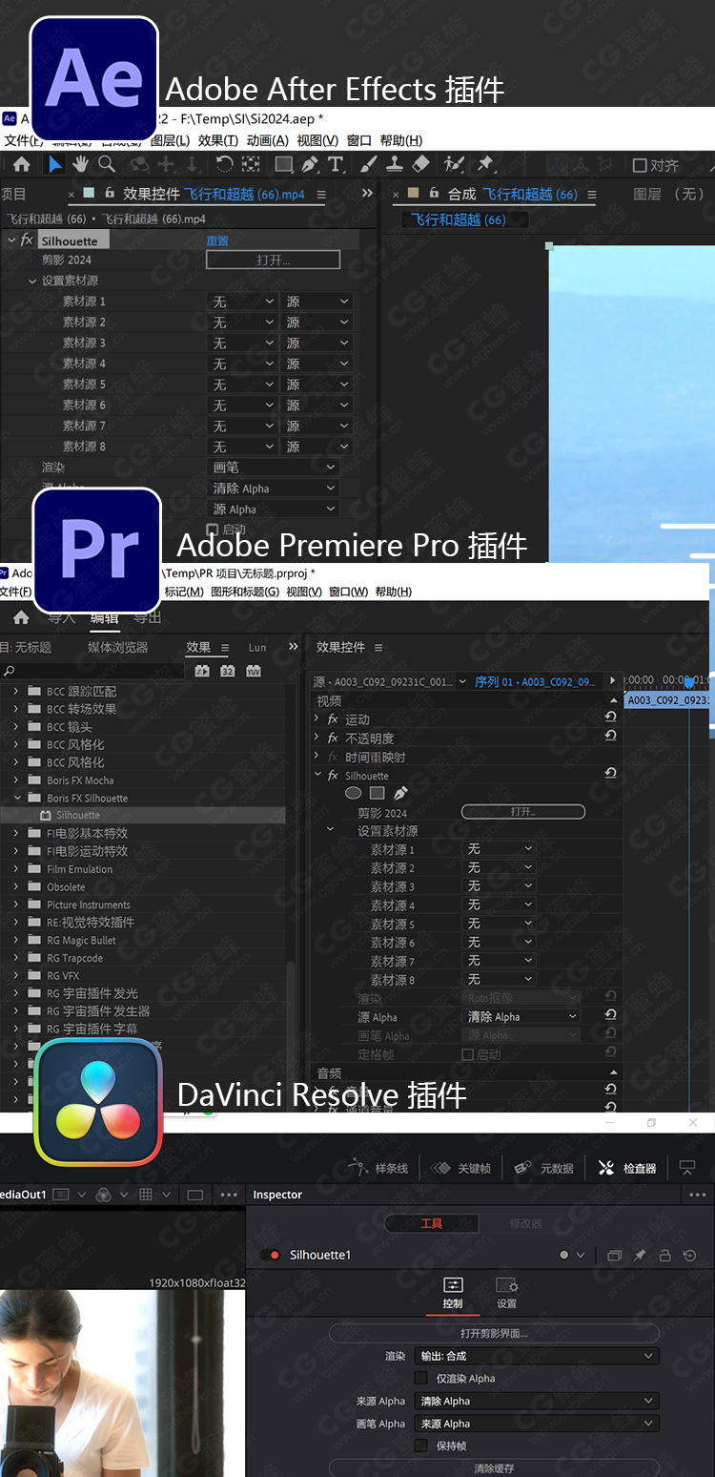Image resolution: width=715 pixels, height=1477 pixels.
Task: Toggle fx switch of Silhouette in After Effects
Action: 27,240
